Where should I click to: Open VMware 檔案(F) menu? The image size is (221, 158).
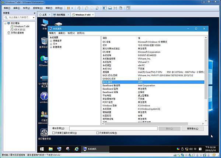click(7, 8)
